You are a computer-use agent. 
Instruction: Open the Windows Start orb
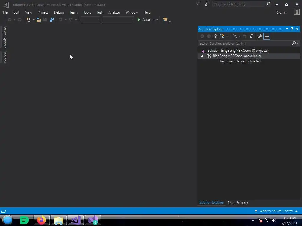[8, 220]
